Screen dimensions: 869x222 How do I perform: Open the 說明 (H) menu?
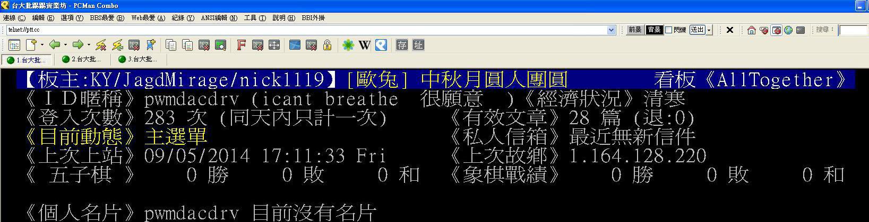pos(283,17)
